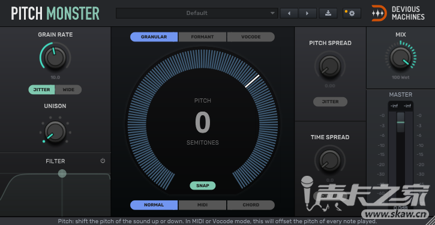The height and width of the screenshot is (225, 435).
Task: Go to the next preset with right arrow
Action: click(307, 13)
